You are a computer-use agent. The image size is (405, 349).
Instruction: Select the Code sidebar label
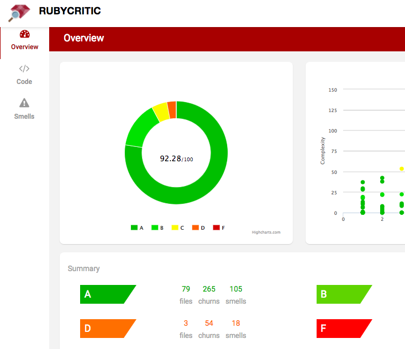click(24, 82)
